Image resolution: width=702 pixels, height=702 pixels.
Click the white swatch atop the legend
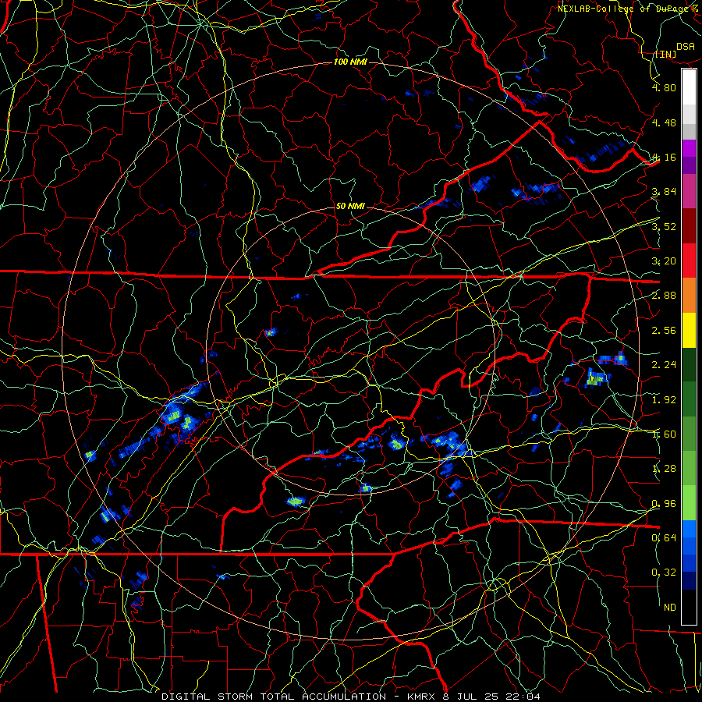coord(689,87)
